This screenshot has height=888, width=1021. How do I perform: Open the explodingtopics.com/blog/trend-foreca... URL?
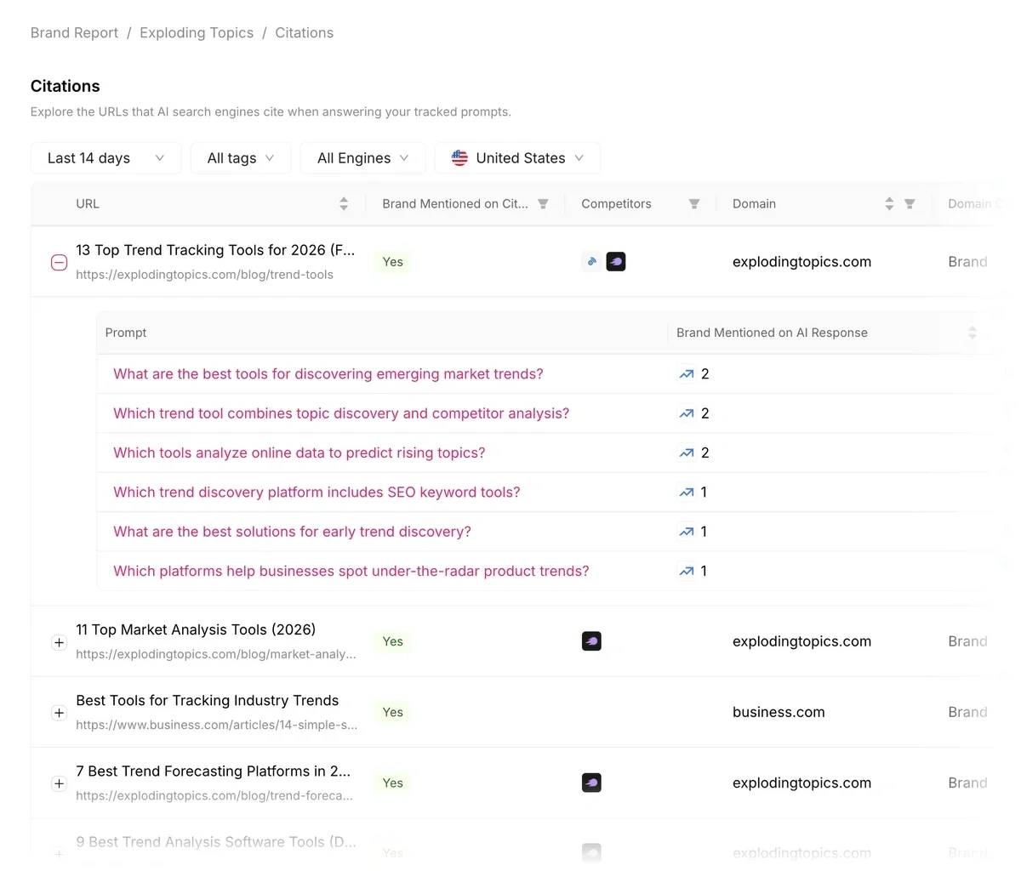(x=214, y=796)
